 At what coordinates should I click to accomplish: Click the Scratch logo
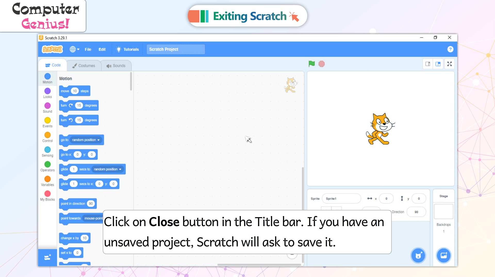point(52,49)
